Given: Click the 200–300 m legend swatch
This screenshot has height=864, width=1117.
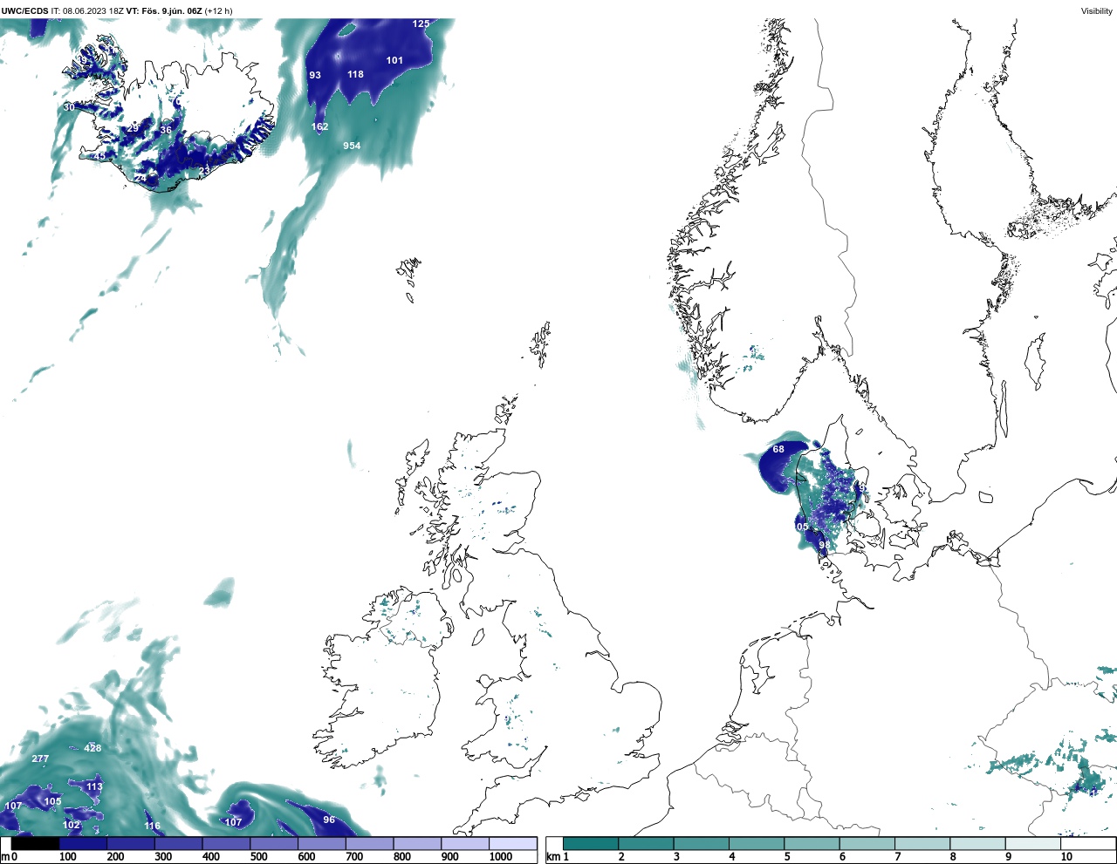Looking at the screenshot, I should coord(131,844).
